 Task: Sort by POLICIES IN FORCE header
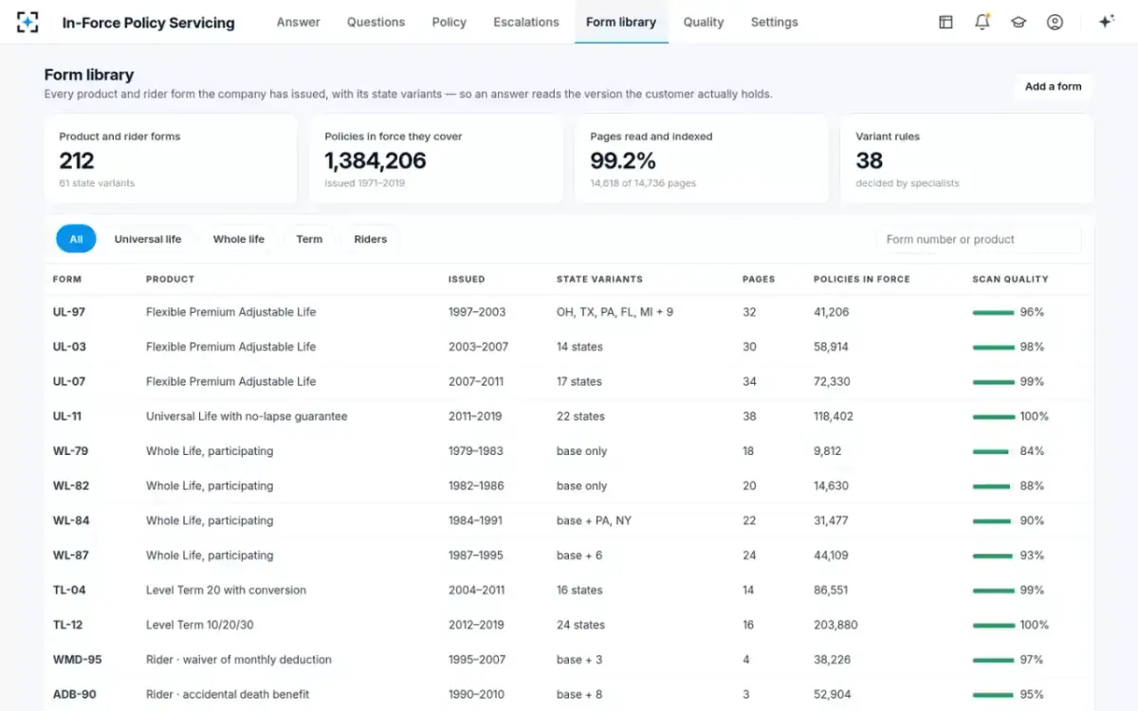point(862,280)
